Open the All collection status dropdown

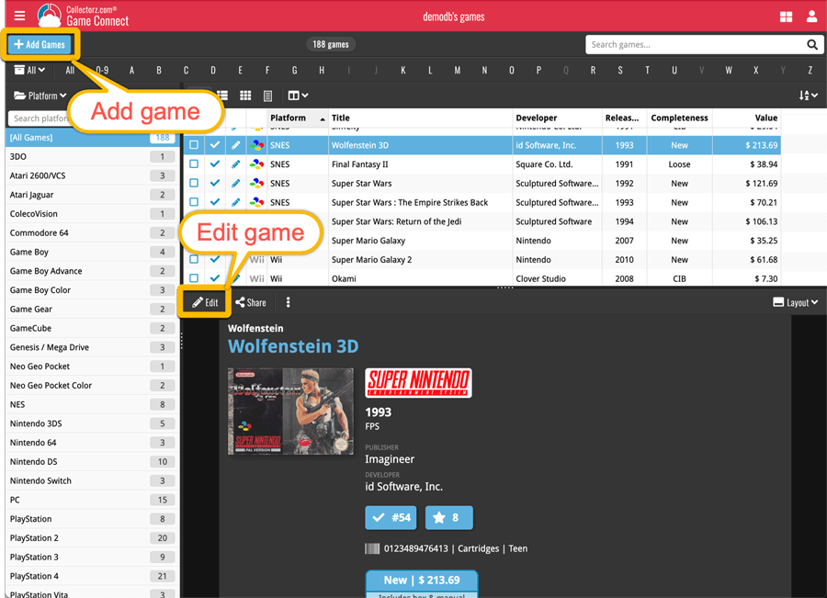pyautogui.click(x=29, y=70)
